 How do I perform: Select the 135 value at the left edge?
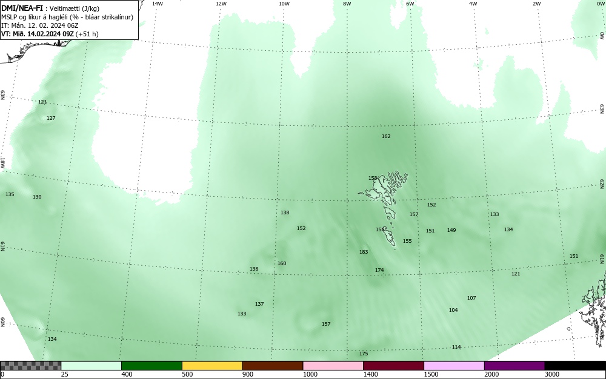10,194
